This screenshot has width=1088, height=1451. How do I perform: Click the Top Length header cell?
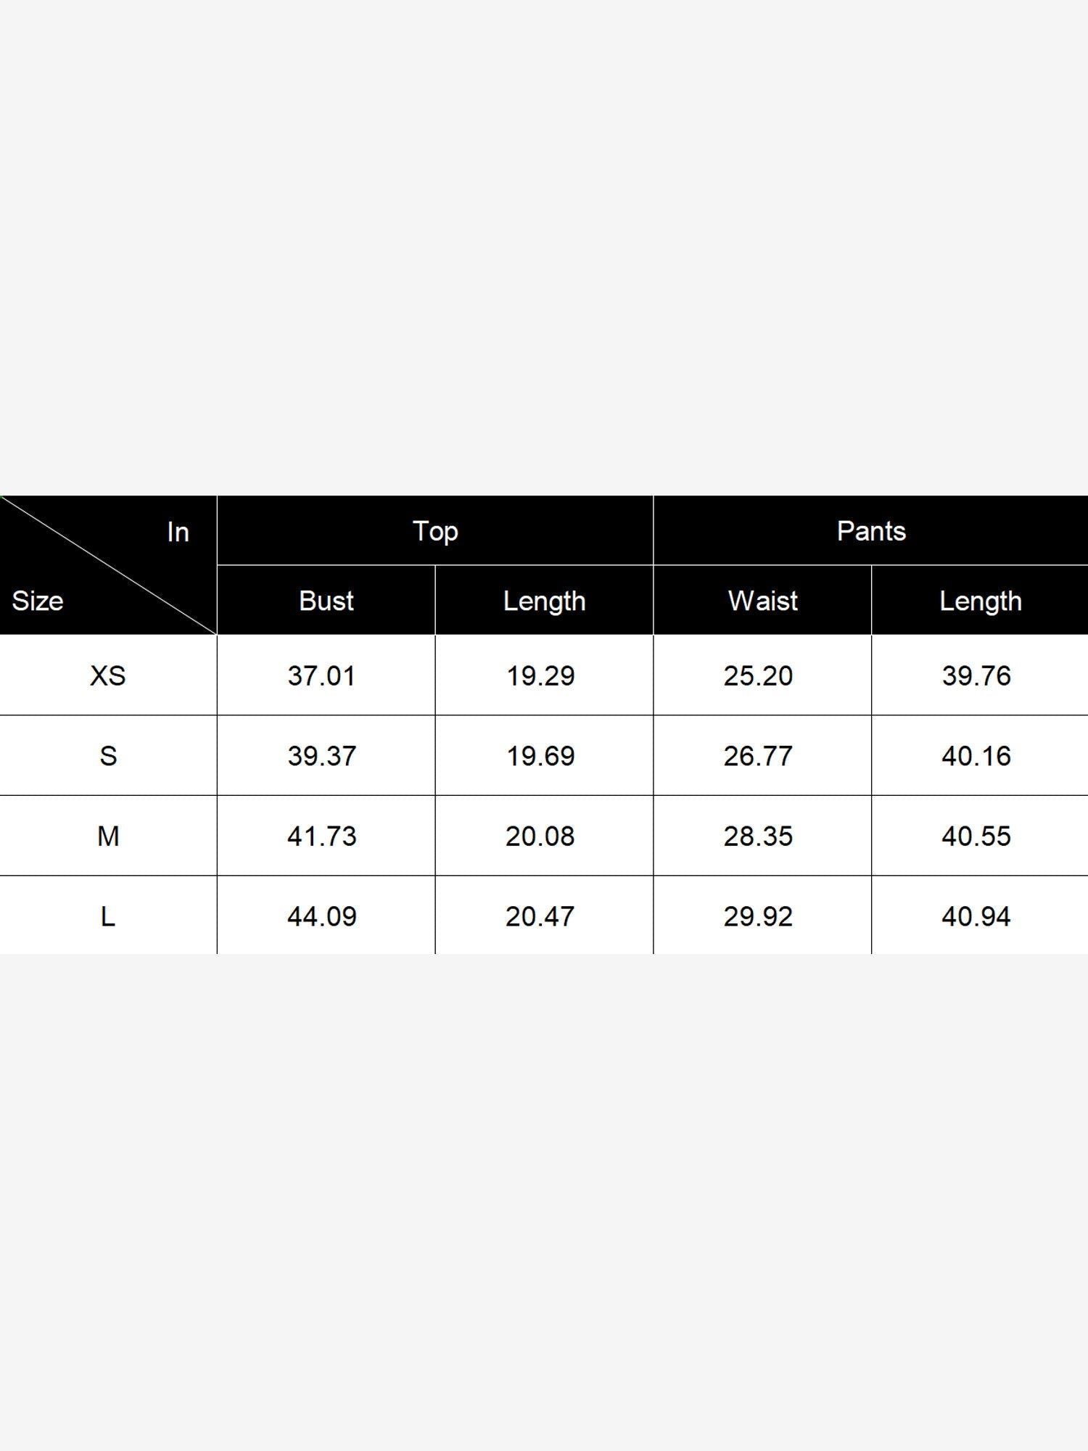[x=544, y=601]
